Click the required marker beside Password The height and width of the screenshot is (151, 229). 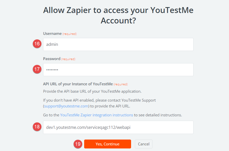(x=68, y=59)
